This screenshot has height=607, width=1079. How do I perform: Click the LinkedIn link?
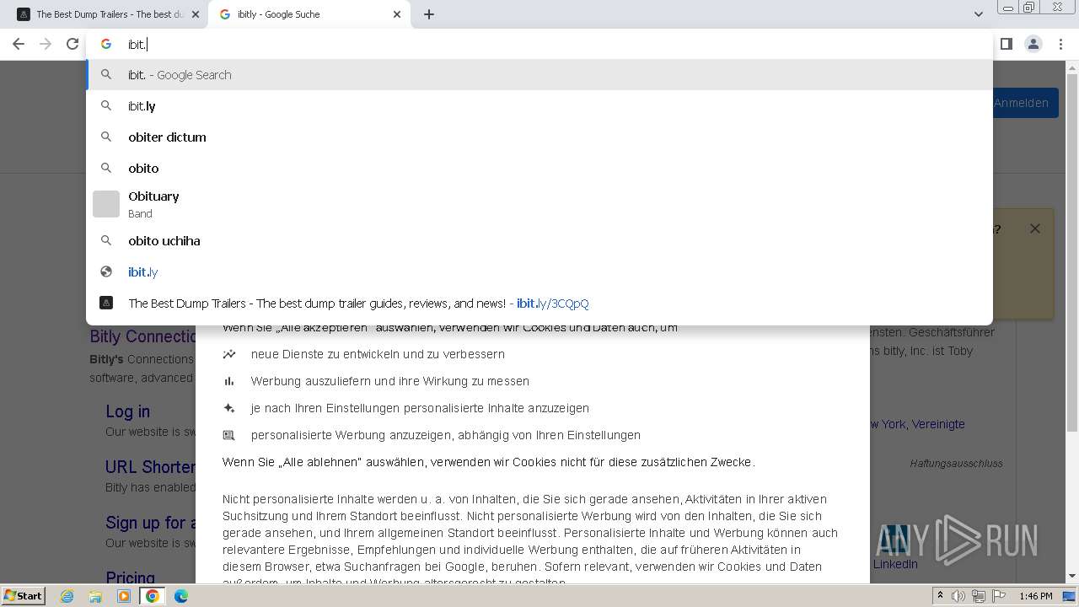coord(895,564)
